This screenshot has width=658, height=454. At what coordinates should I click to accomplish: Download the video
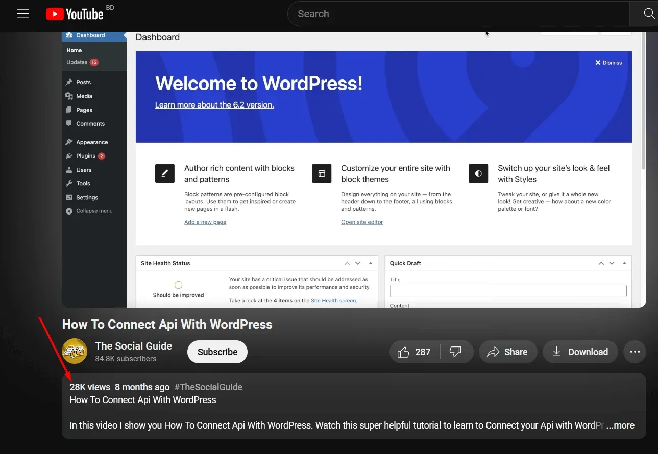point(580,352)
